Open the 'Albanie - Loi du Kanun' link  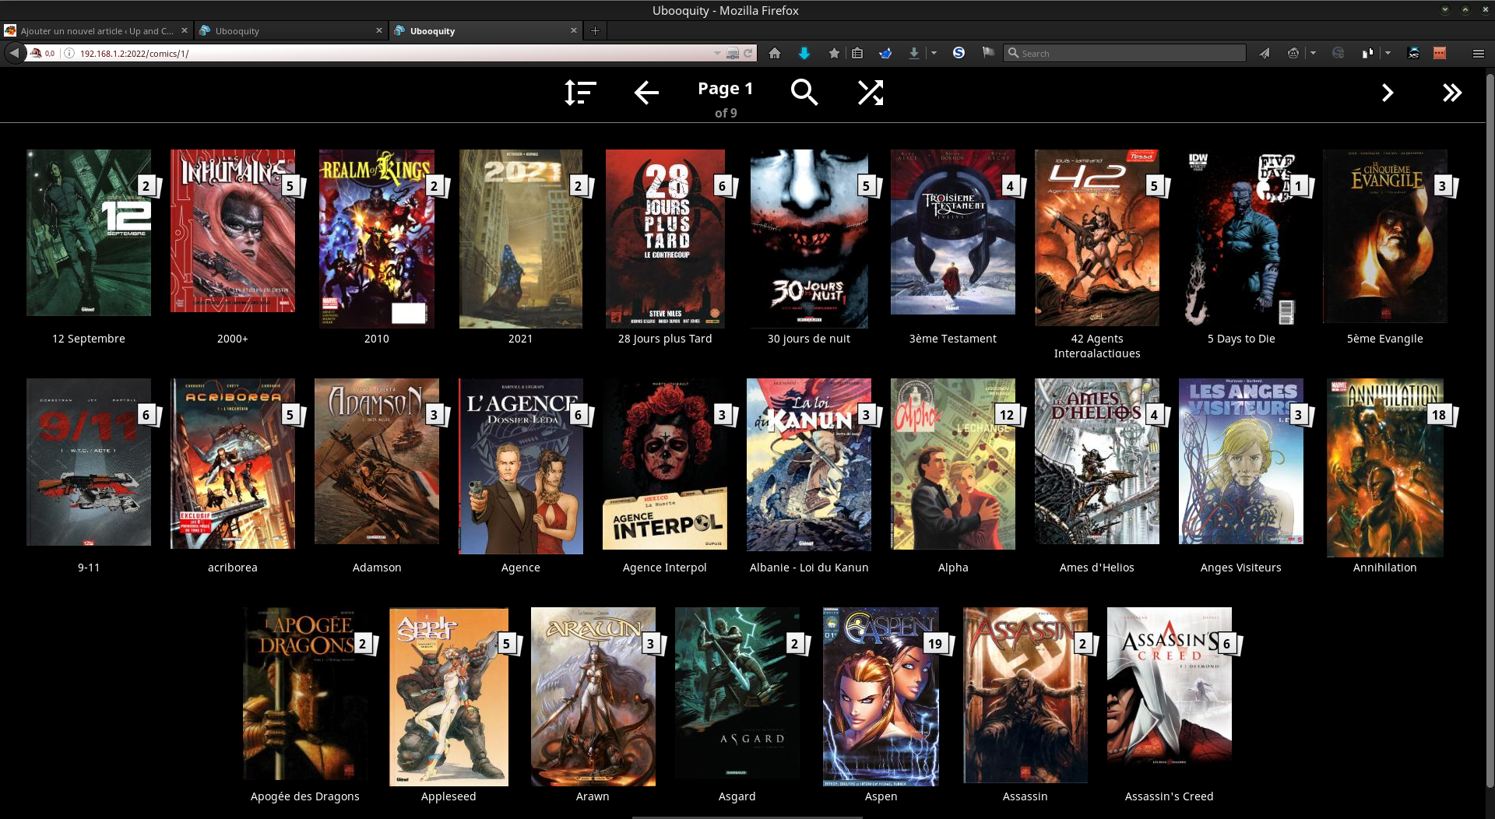point(808,568)
